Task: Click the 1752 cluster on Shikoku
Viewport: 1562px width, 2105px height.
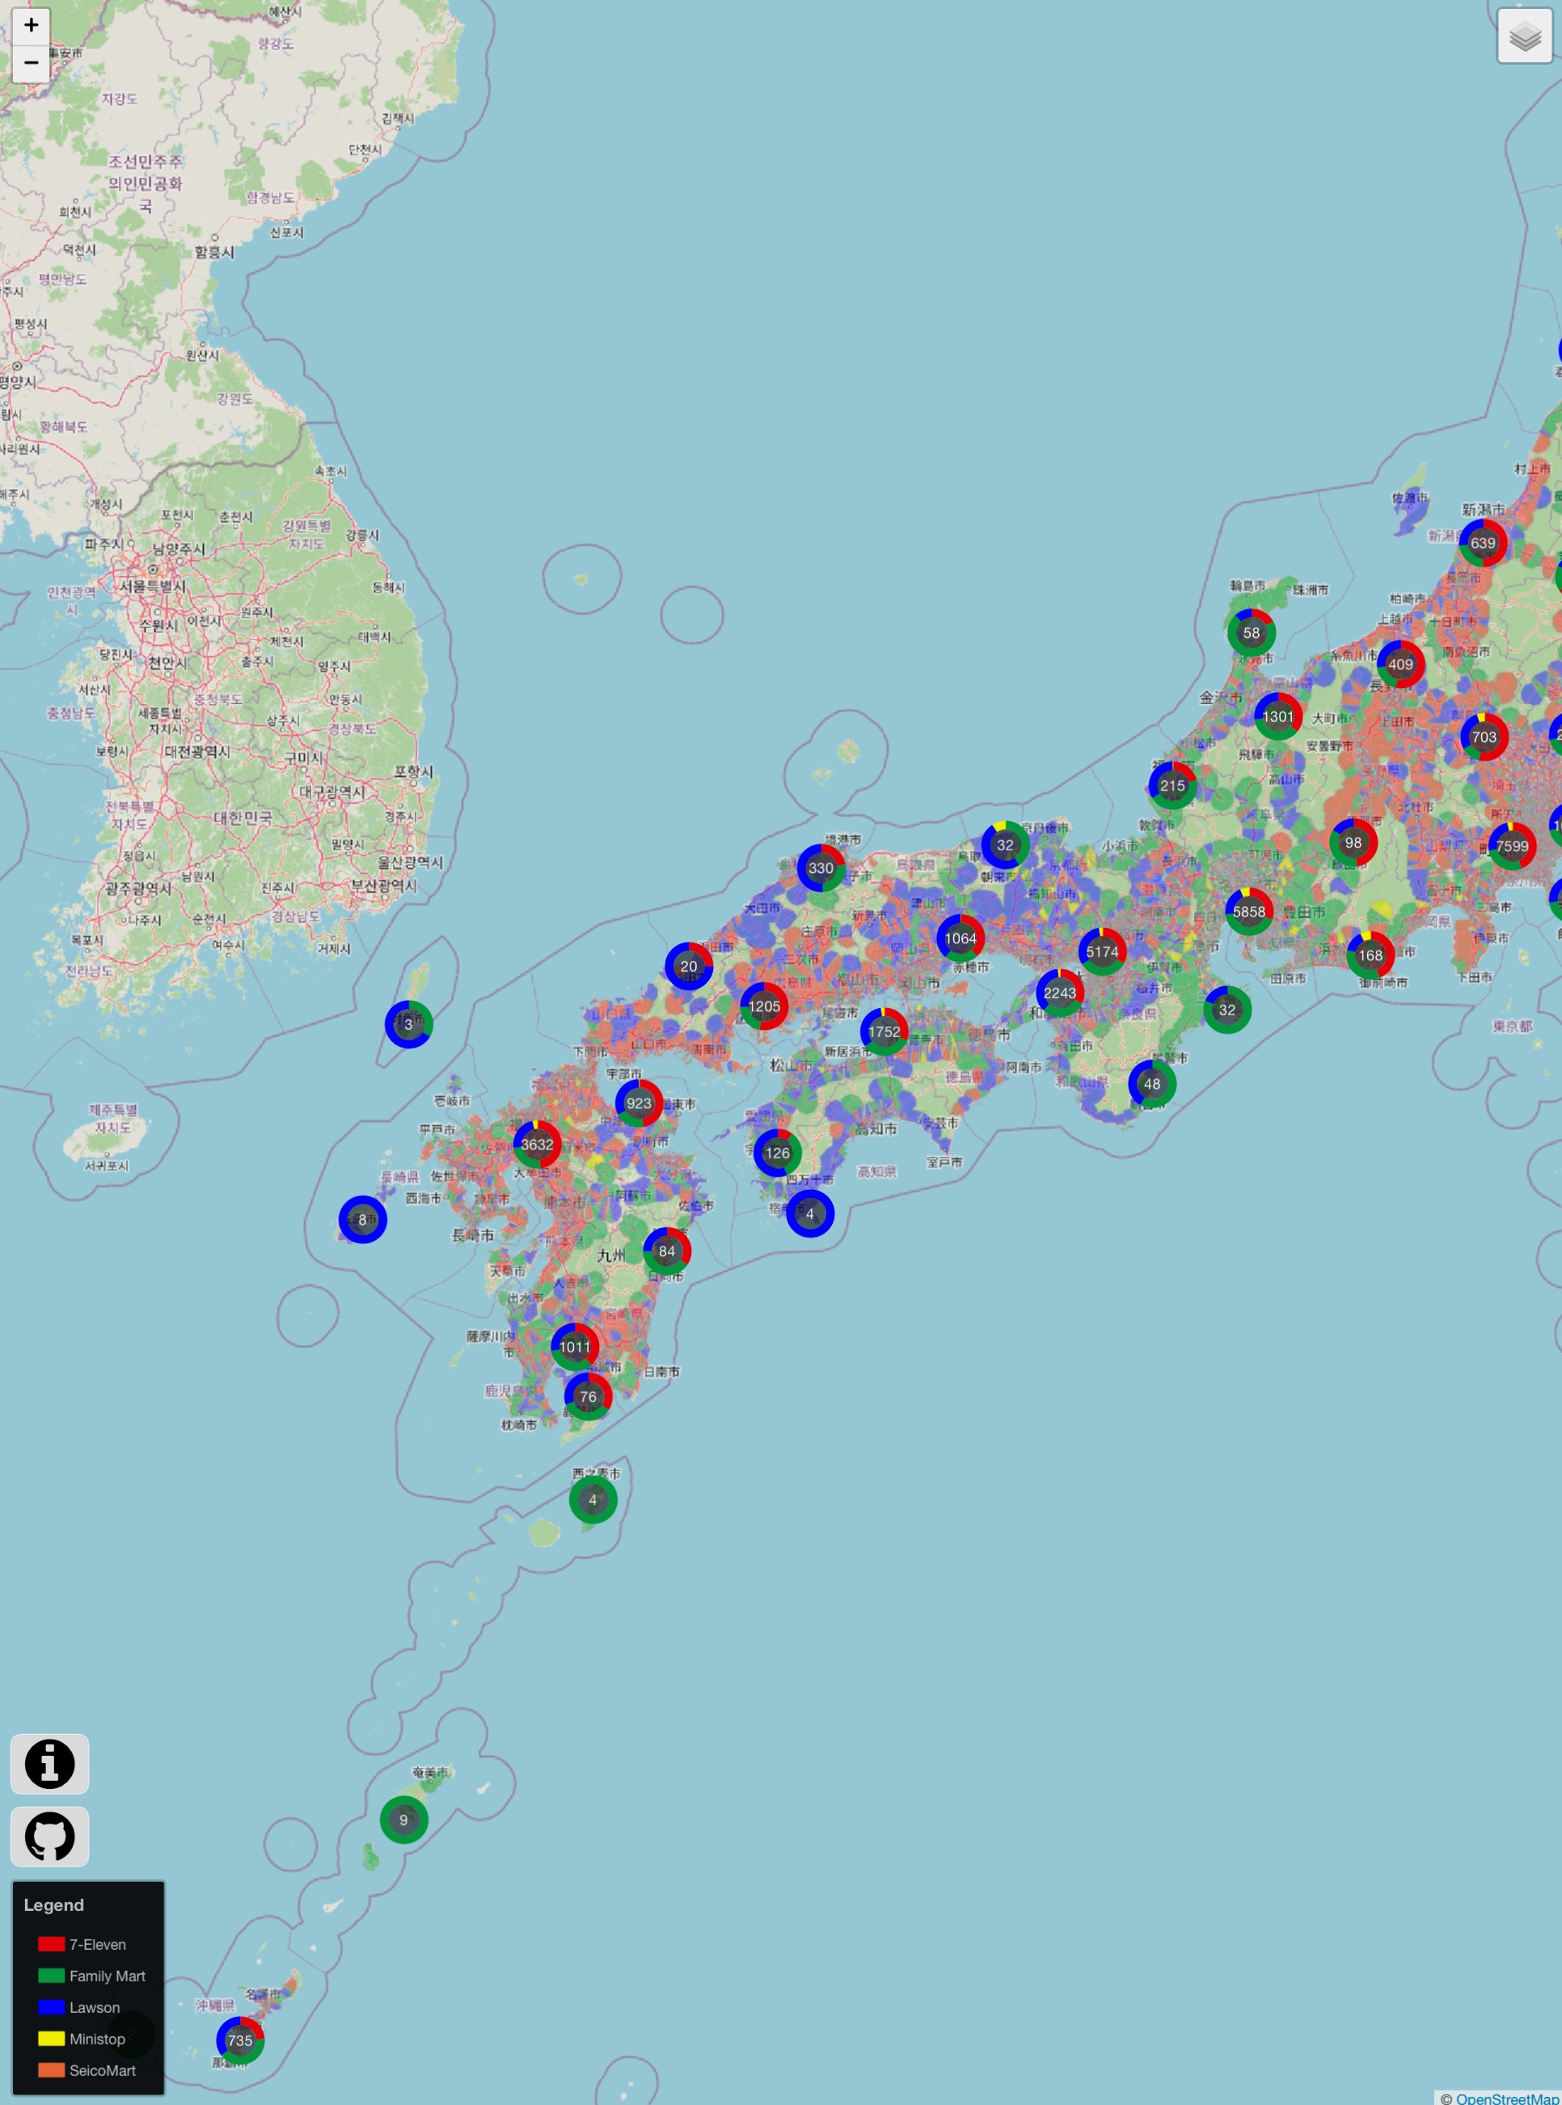Action: pyautogui.click(x=884, y=1031)
